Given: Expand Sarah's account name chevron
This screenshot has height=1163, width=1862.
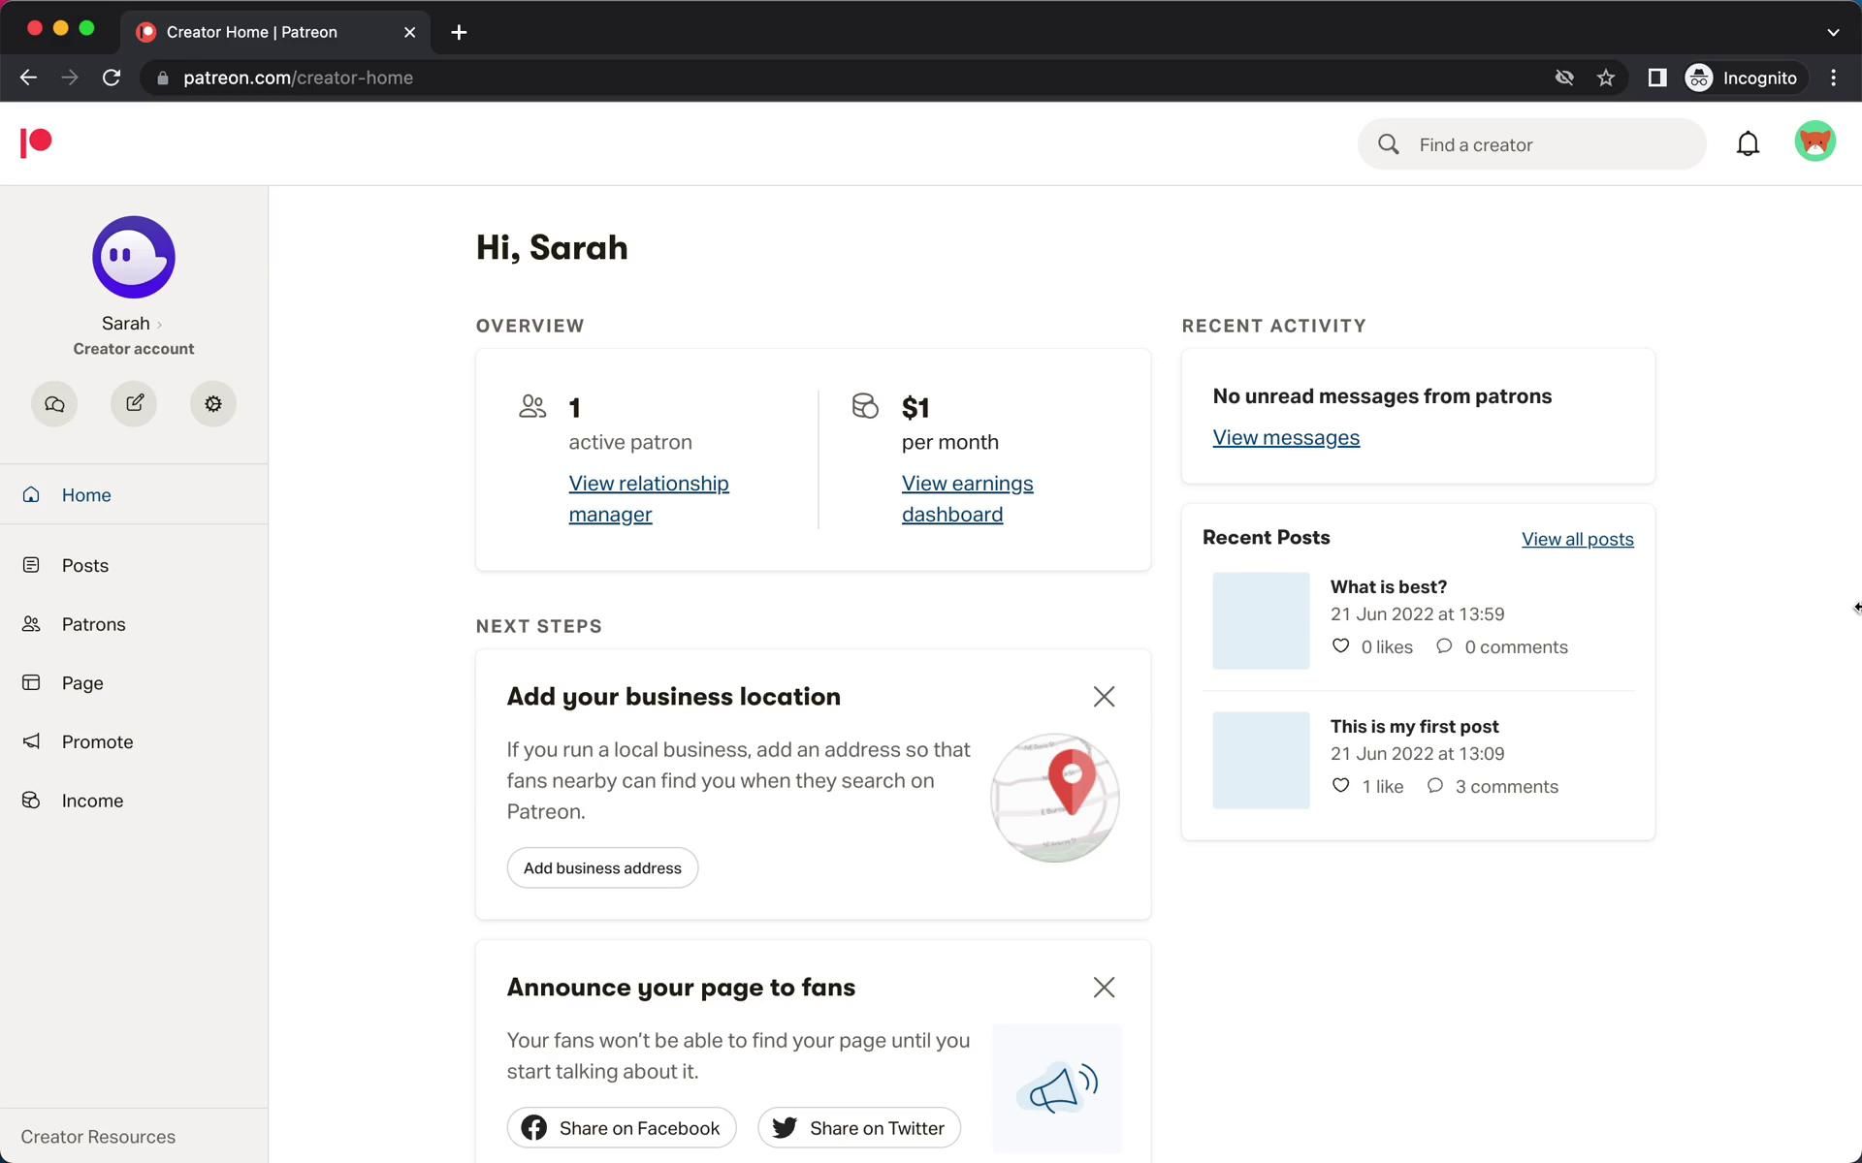Looking at the screenshot, I should coord(159,325).
